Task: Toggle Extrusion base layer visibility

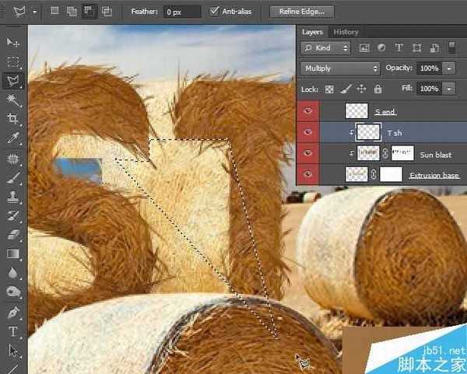Action: click(x=308, y=175)
